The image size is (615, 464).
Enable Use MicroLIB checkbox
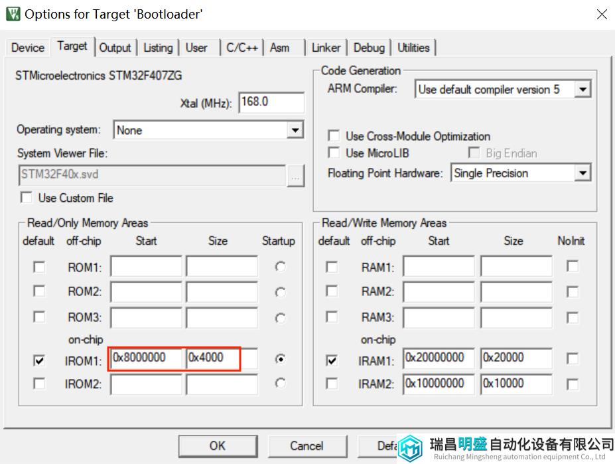click(x=334, y=153)
